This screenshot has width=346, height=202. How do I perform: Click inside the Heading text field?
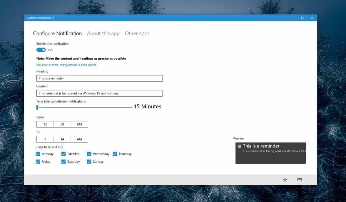click(x=99, y=78)
